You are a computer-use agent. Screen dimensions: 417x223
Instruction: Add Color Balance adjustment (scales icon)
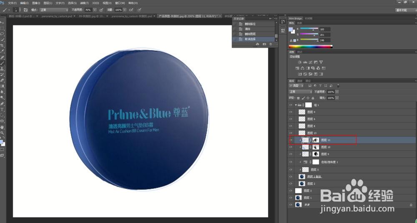point(302,68)
